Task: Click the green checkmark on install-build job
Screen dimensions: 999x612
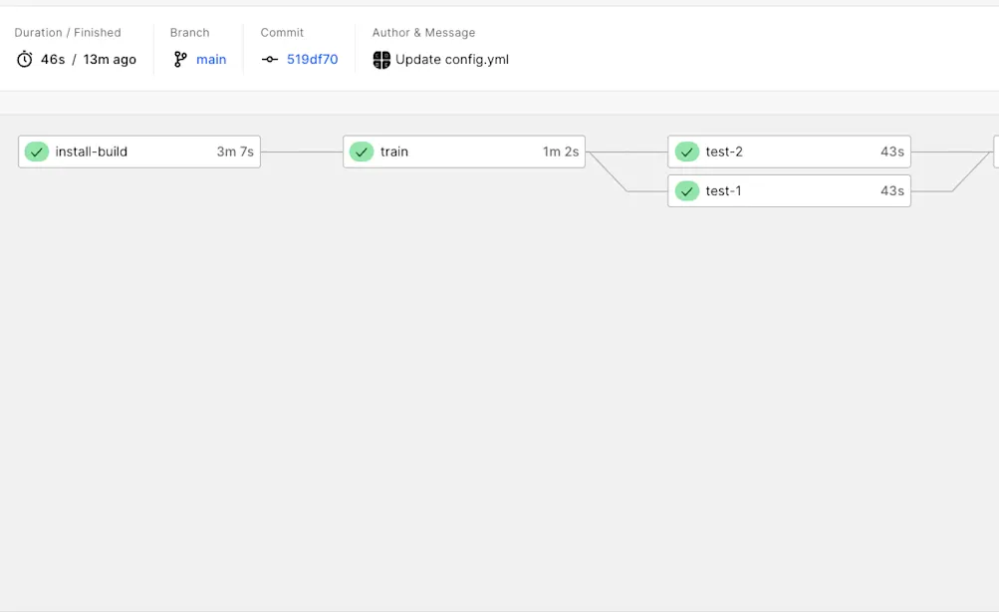Action: coord(37,152)
